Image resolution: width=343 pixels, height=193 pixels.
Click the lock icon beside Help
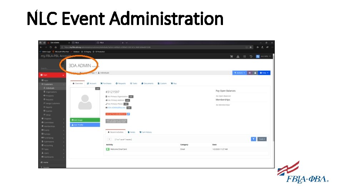255,73
